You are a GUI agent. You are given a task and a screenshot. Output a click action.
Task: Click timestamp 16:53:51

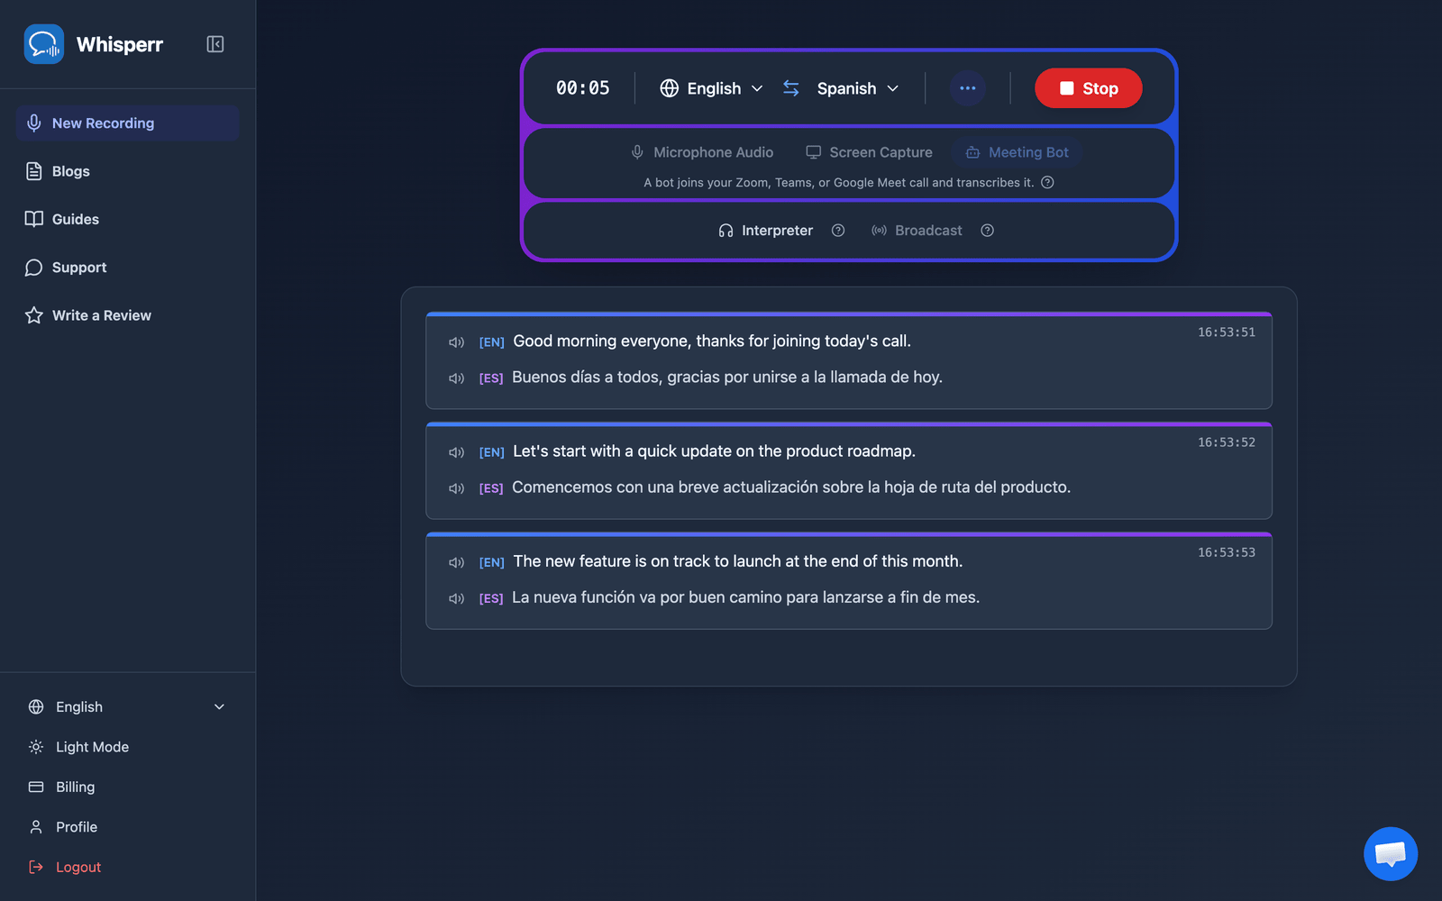(x=1226, y=332)
